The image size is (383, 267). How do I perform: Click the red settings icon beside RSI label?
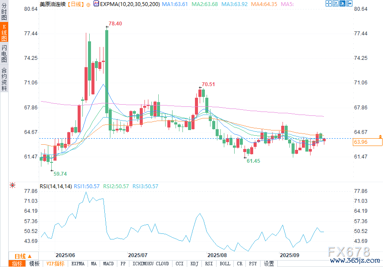pyautogui.click(x=13, y=186)
